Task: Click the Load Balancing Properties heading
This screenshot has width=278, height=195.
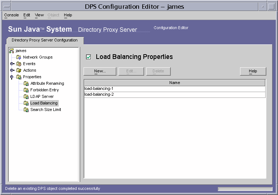Action: click(134, 57)
